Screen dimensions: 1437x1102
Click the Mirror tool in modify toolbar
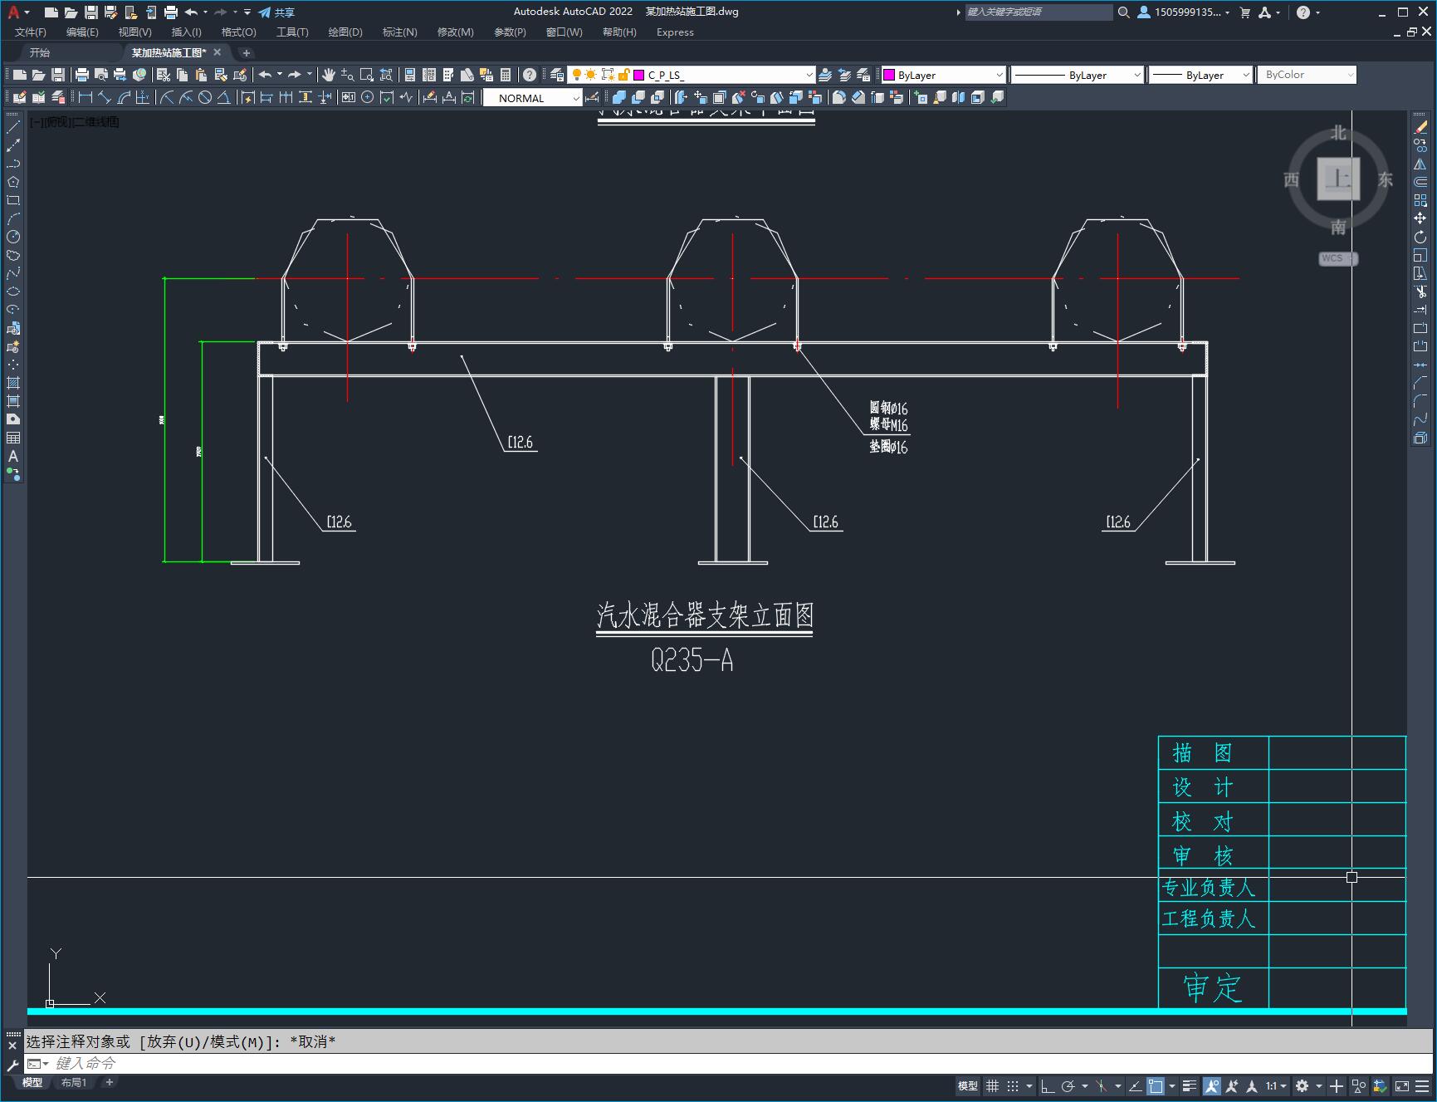point(1420,164)
